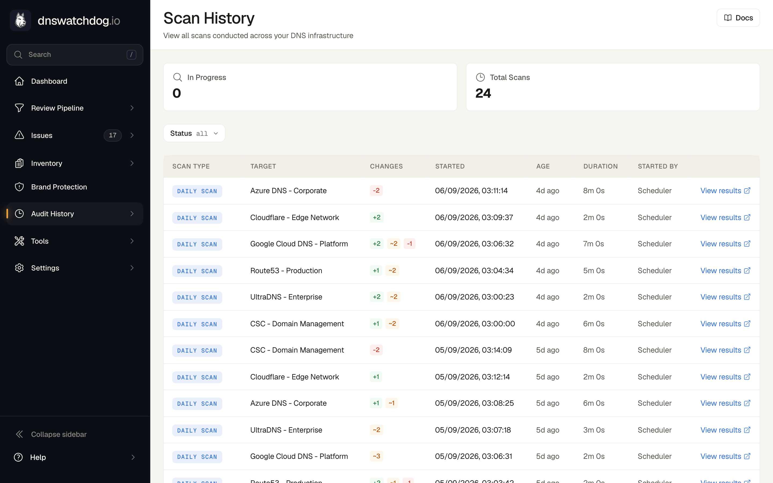Screen dimensions: 773x483
Task: Click external link icon in Azure DNS 03:11:14 row
Action: (747, 191)
